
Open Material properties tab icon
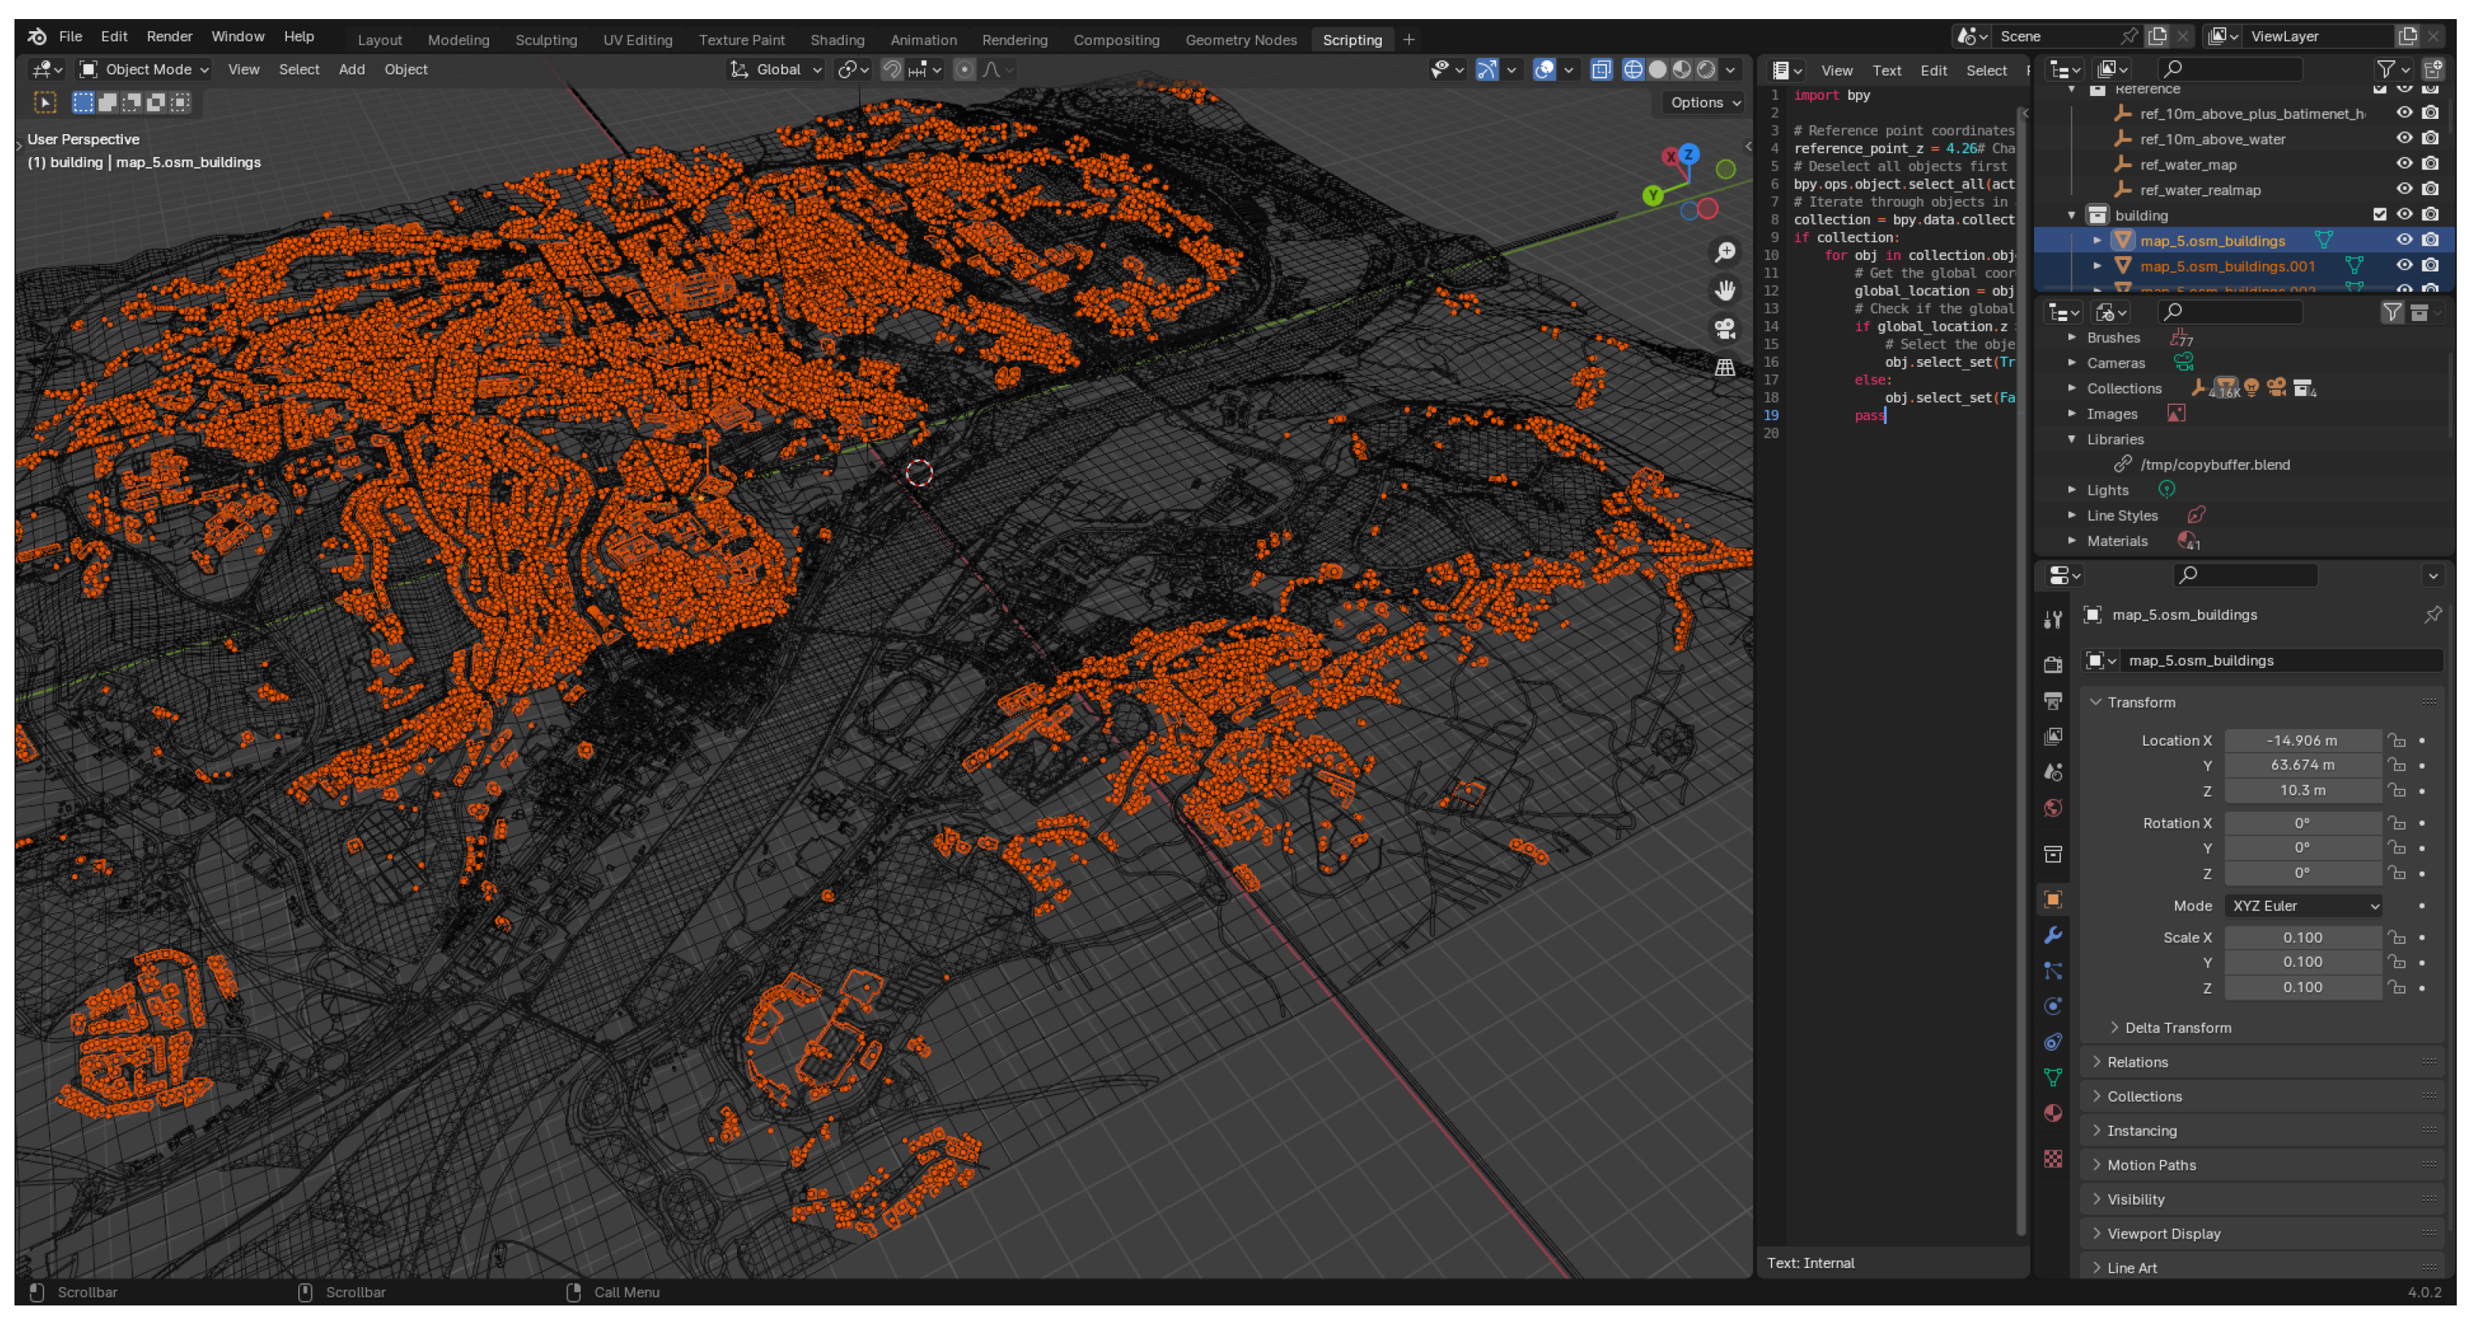[x=2052, y=1113]
